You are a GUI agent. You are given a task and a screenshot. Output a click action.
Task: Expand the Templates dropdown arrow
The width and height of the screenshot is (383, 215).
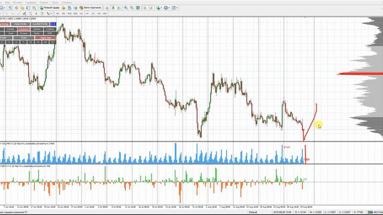[177, 8]
